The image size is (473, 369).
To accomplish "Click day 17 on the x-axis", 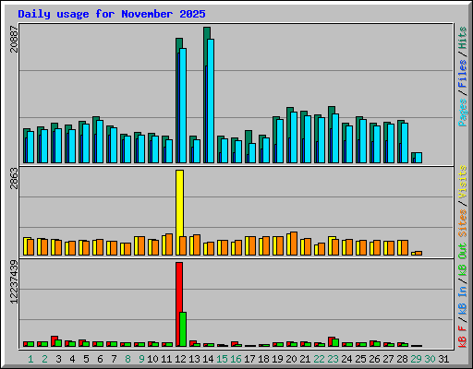I will [x=249, y=359].
